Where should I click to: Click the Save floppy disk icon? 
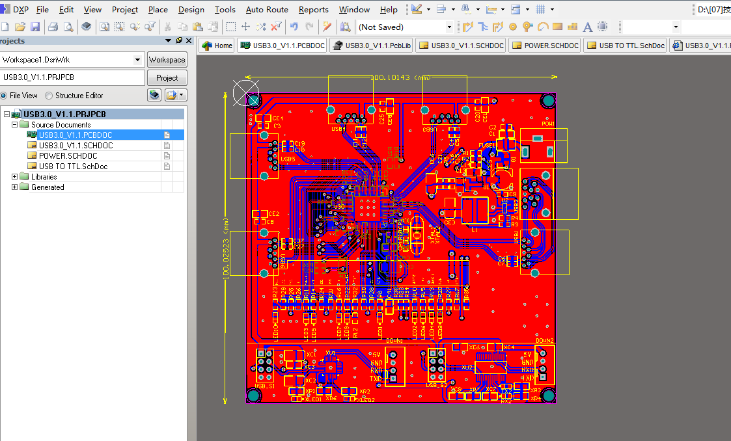35,27
